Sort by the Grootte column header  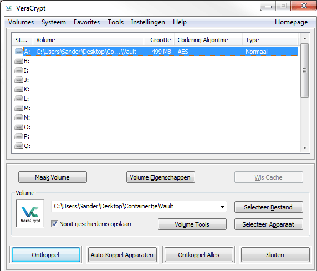click(x=159, y=40)
